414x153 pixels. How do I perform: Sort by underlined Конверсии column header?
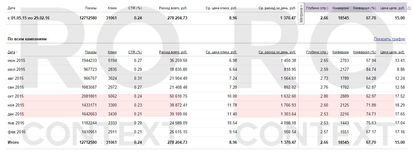pos(340,52)
